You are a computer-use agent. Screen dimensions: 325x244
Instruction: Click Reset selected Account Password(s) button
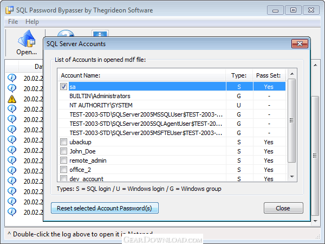[105, 208]
